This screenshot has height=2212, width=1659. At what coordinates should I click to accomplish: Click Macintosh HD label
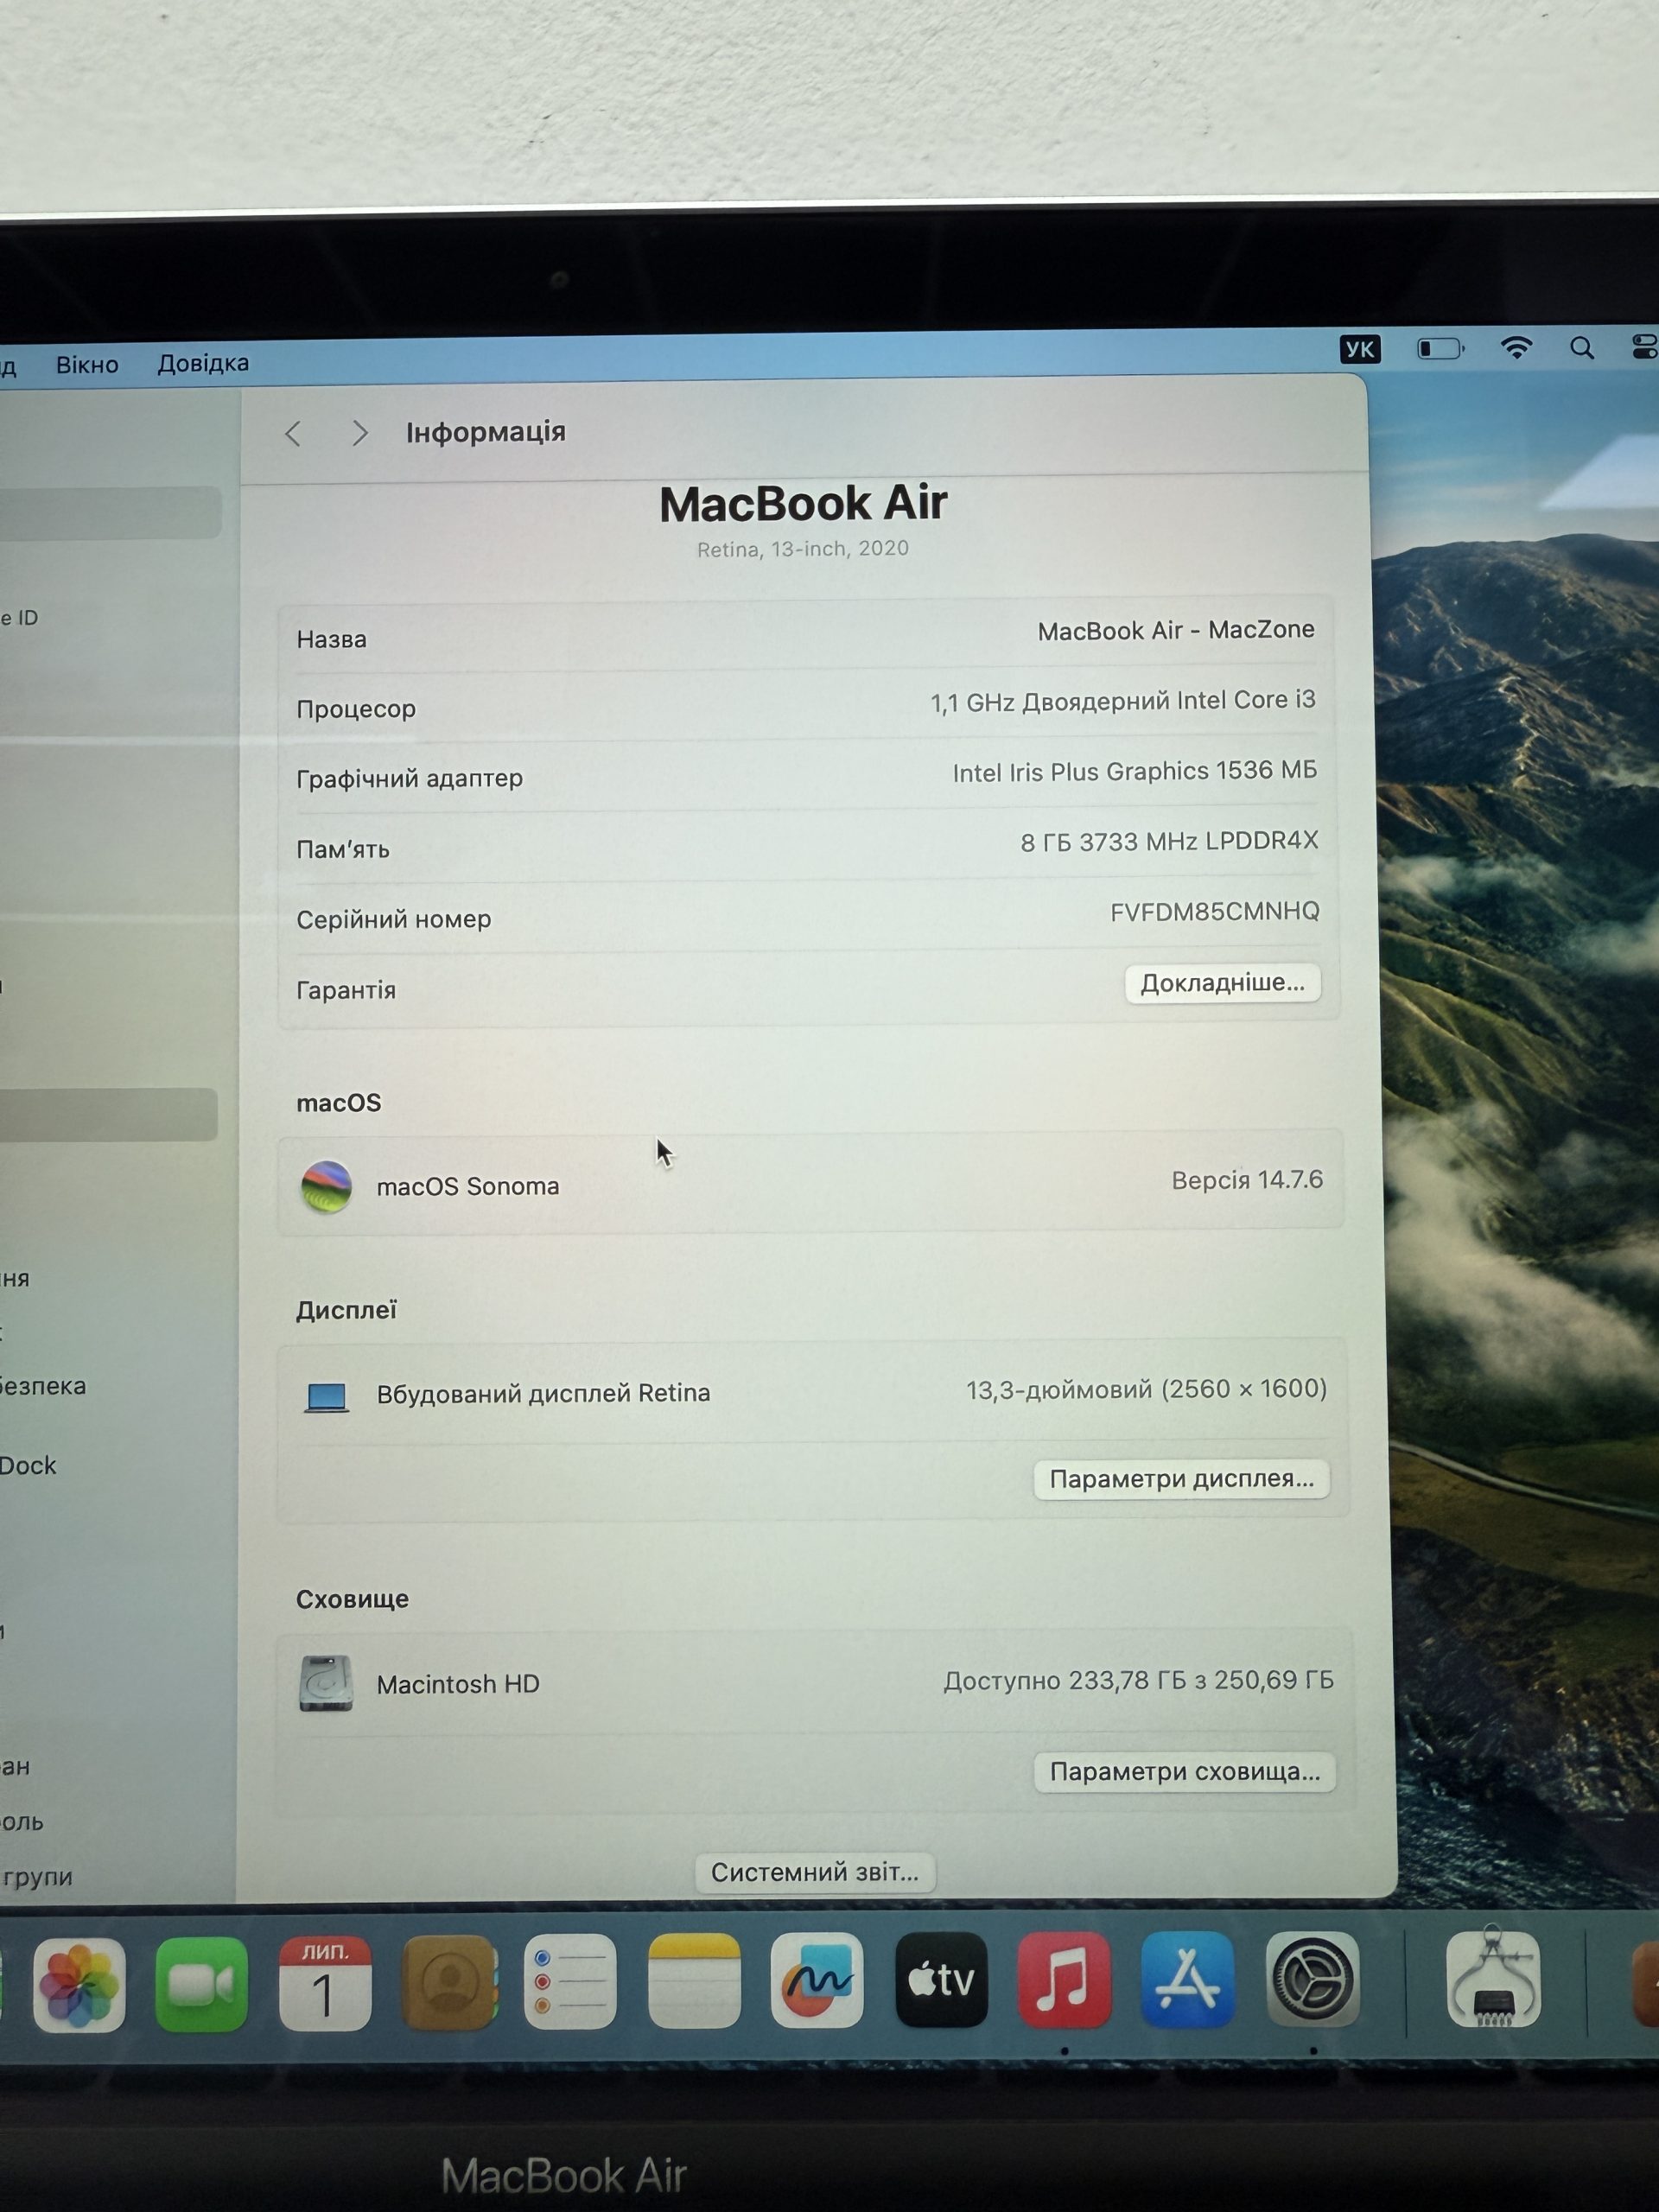pyautogui.click(x=458, y=1684)
